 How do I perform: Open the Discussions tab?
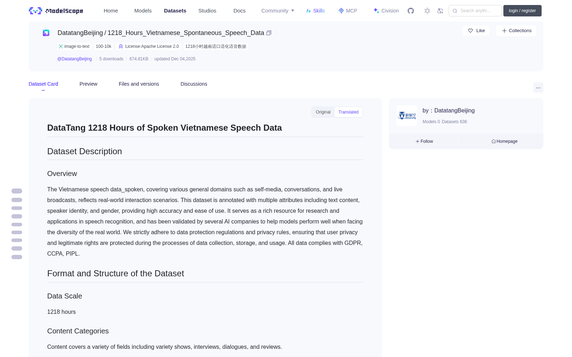(x=194, y=84)
